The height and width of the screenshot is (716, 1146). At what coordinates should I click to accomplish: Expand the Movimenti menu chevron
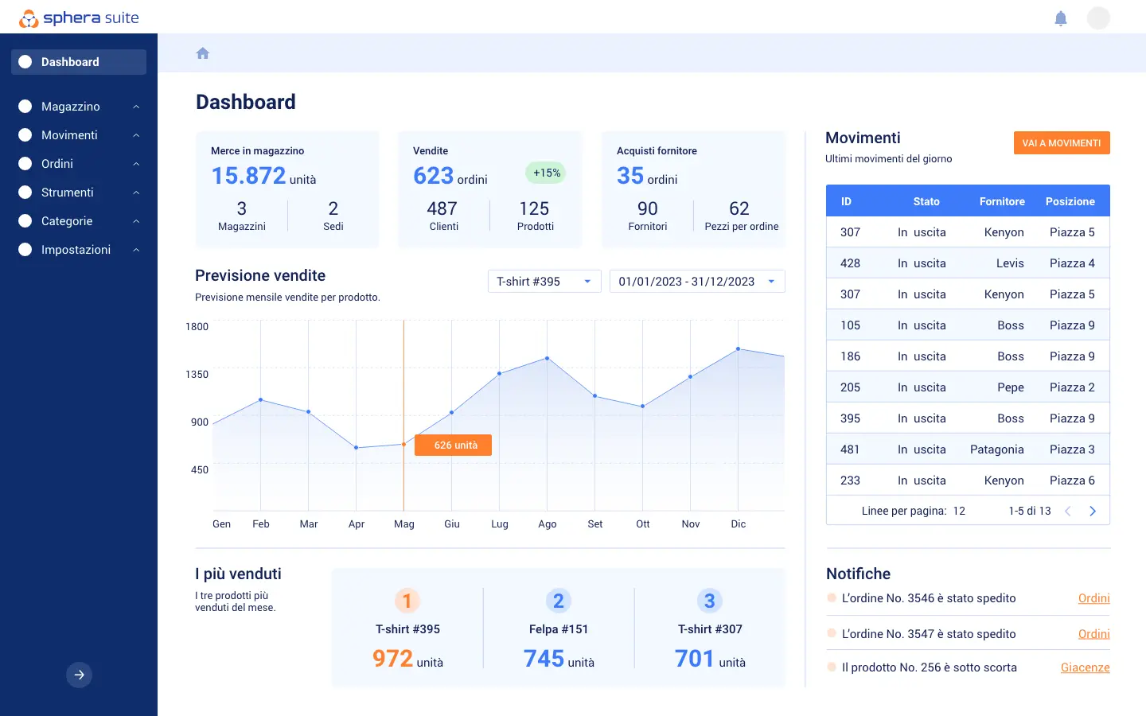pyautogui.click(x=136, y=135)
